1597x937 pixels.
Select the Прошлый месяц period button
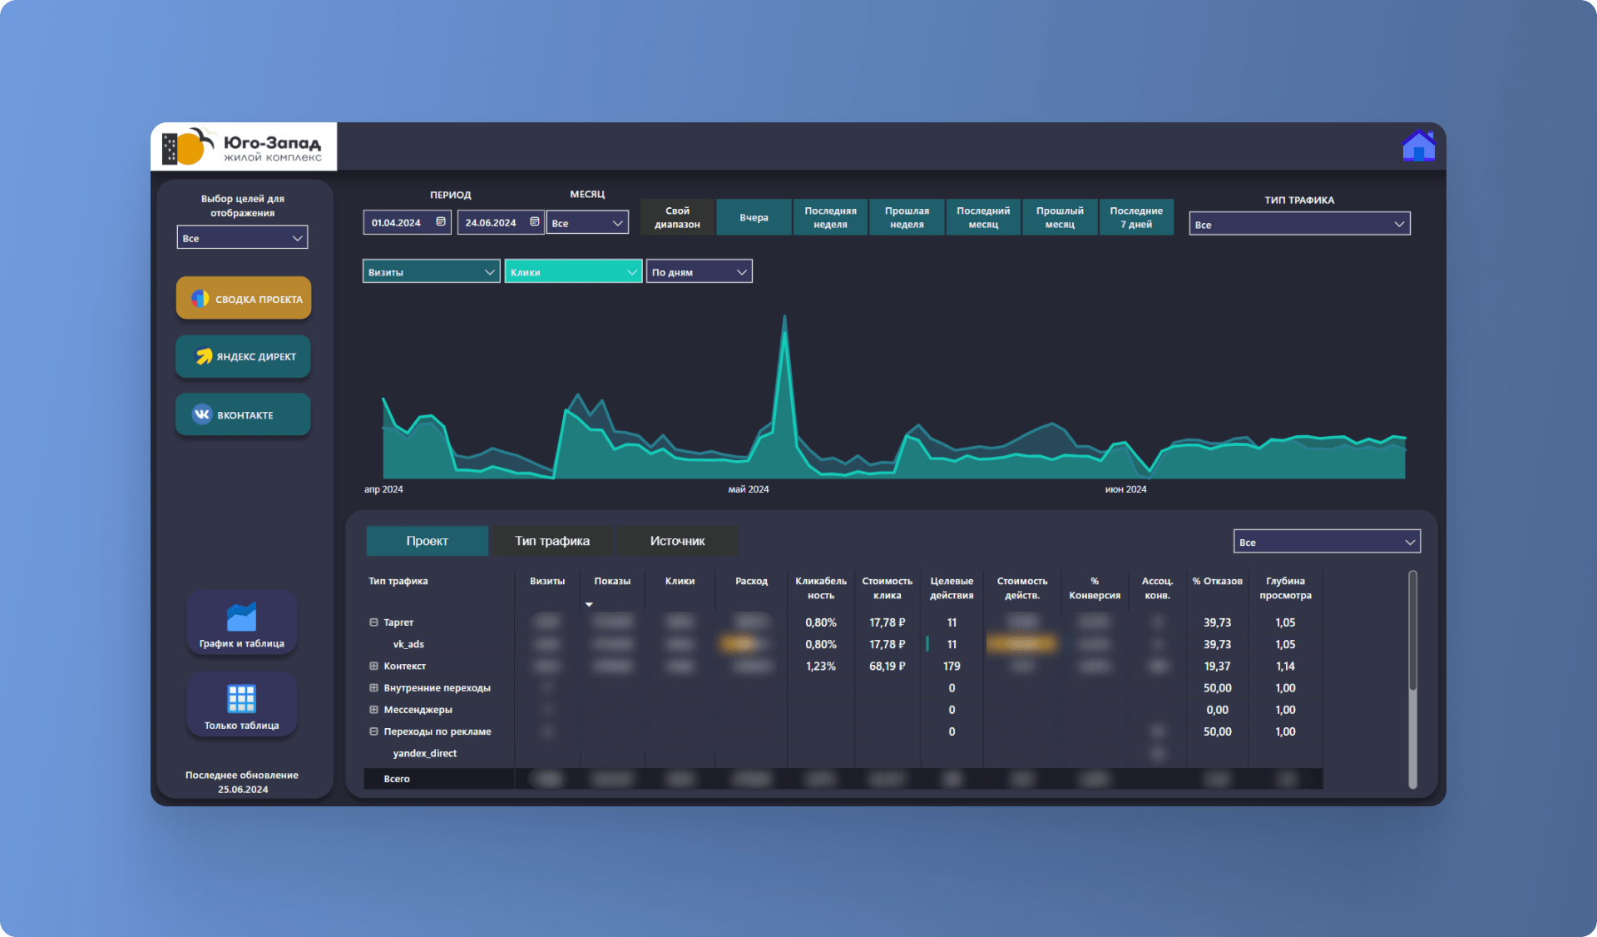point(1060,217)
